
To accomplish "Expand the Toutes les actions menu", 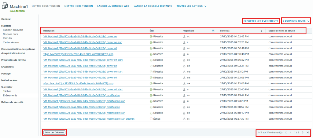I will (x=192, y=6).
